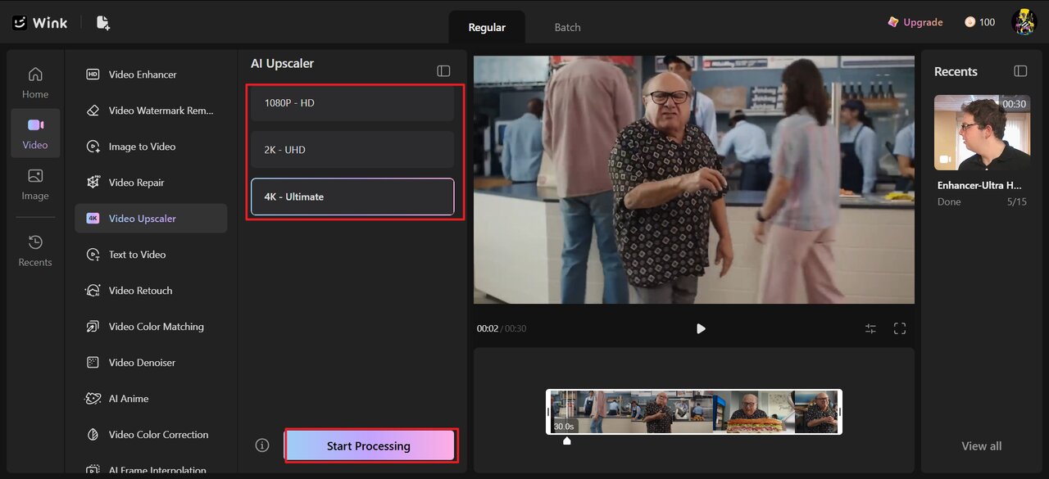
Task: Switch to the Regular tab
Action: click(x=487, y=27)
